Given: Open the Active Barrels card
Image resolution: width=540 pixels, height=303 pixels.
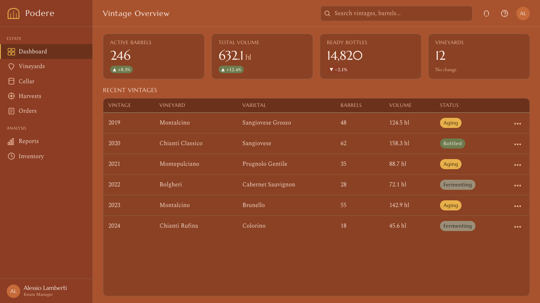Looking at the screenshot, I should [x=154, y=56].
